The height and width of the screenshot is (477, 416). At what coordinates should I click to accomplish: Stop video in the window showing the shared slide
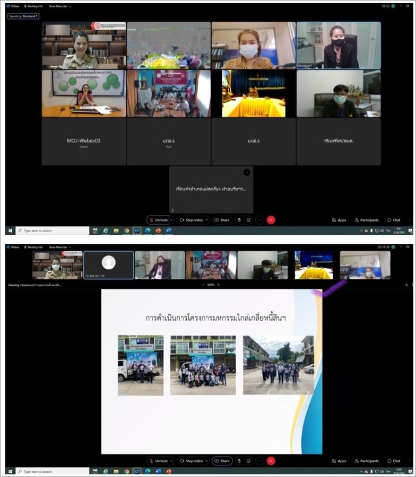coord(192,461)
